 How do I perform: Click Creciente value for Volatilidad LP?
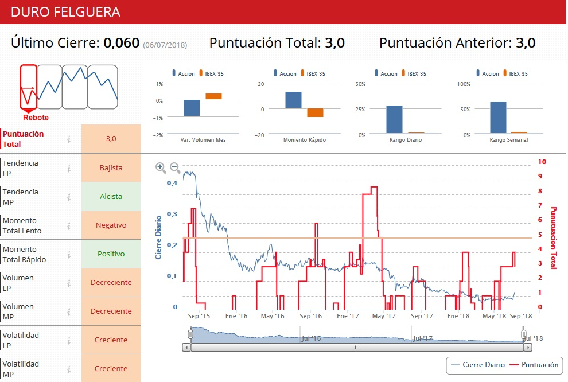point(111,340)
